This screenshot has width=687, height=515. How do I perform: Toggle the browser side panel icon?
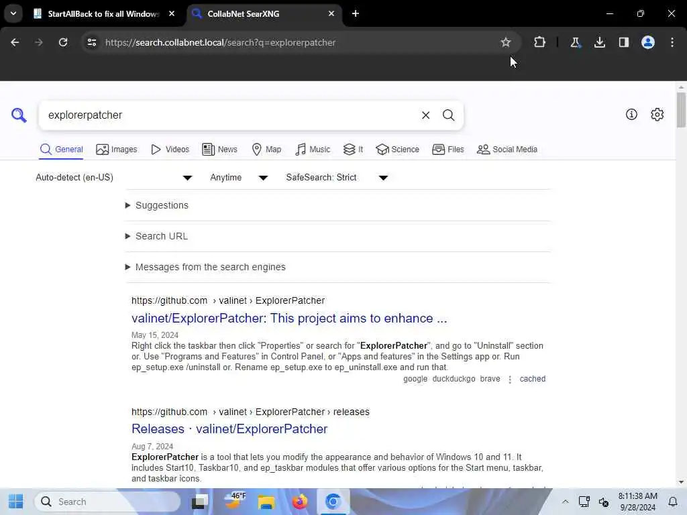[x=624, y=42]
